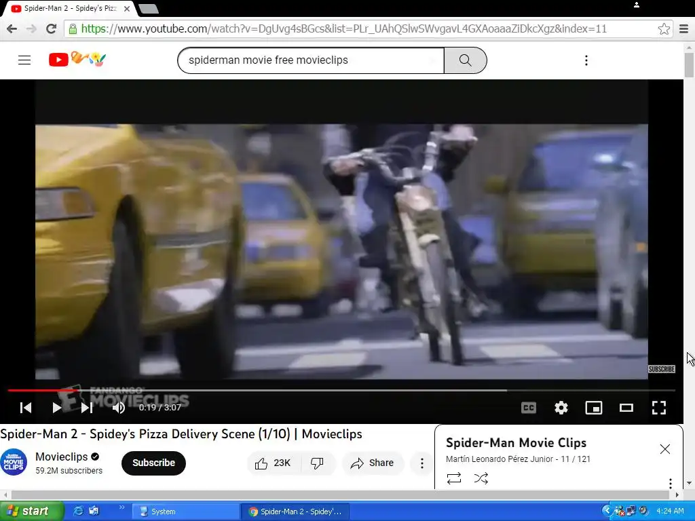
Task: Click the scrollbar up arrow
Action: tap(689, 47)
